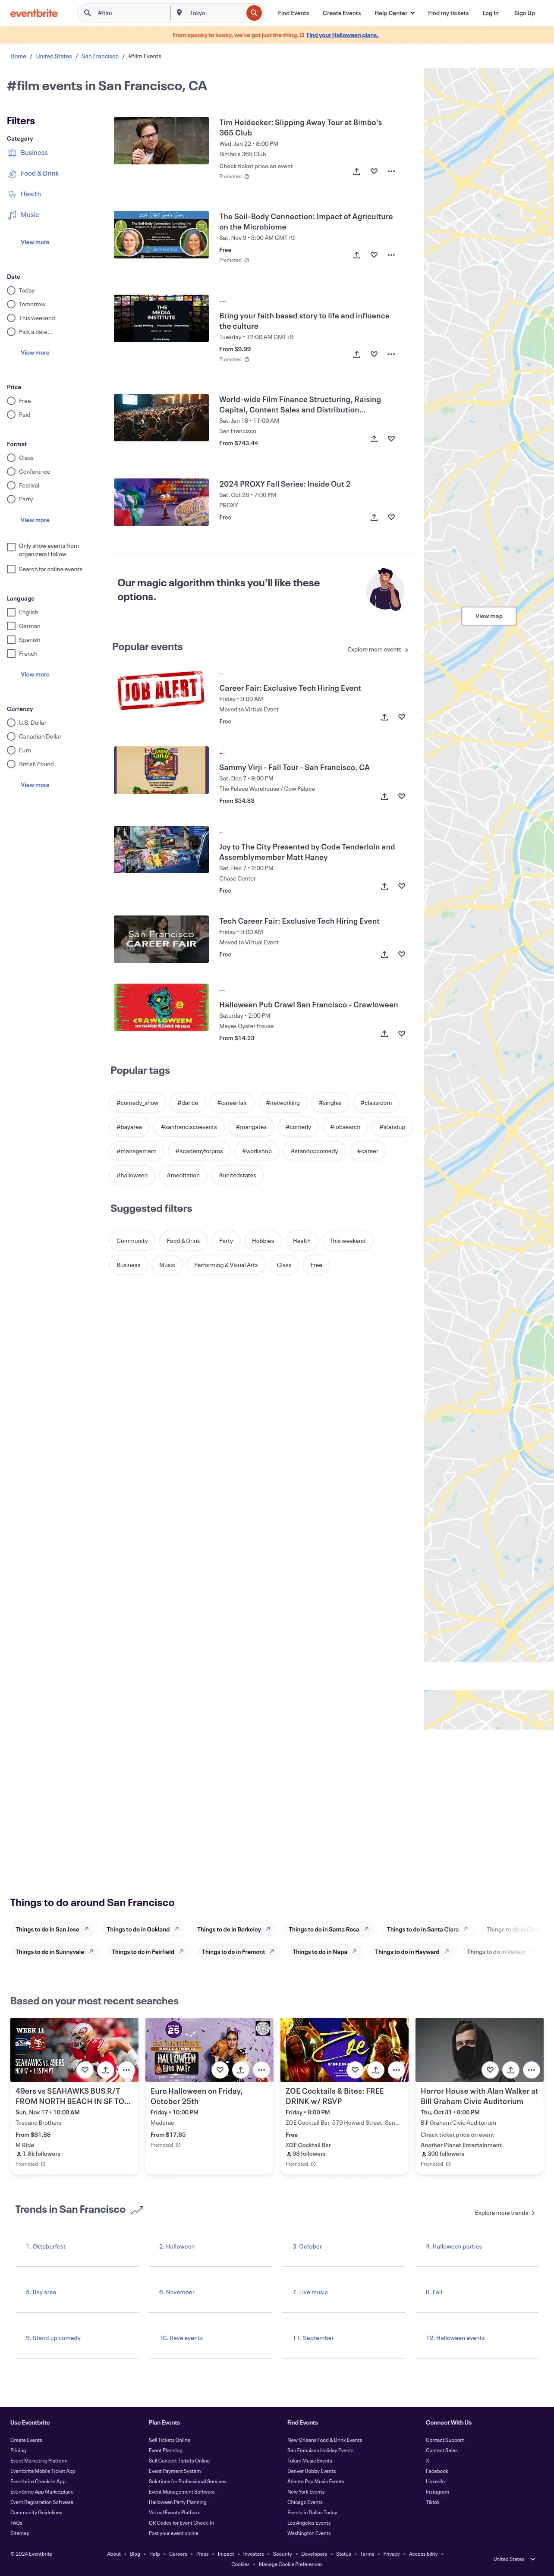
Task: Share the ZOE Cocktails & Bites card
Action: pos(376,2070)
